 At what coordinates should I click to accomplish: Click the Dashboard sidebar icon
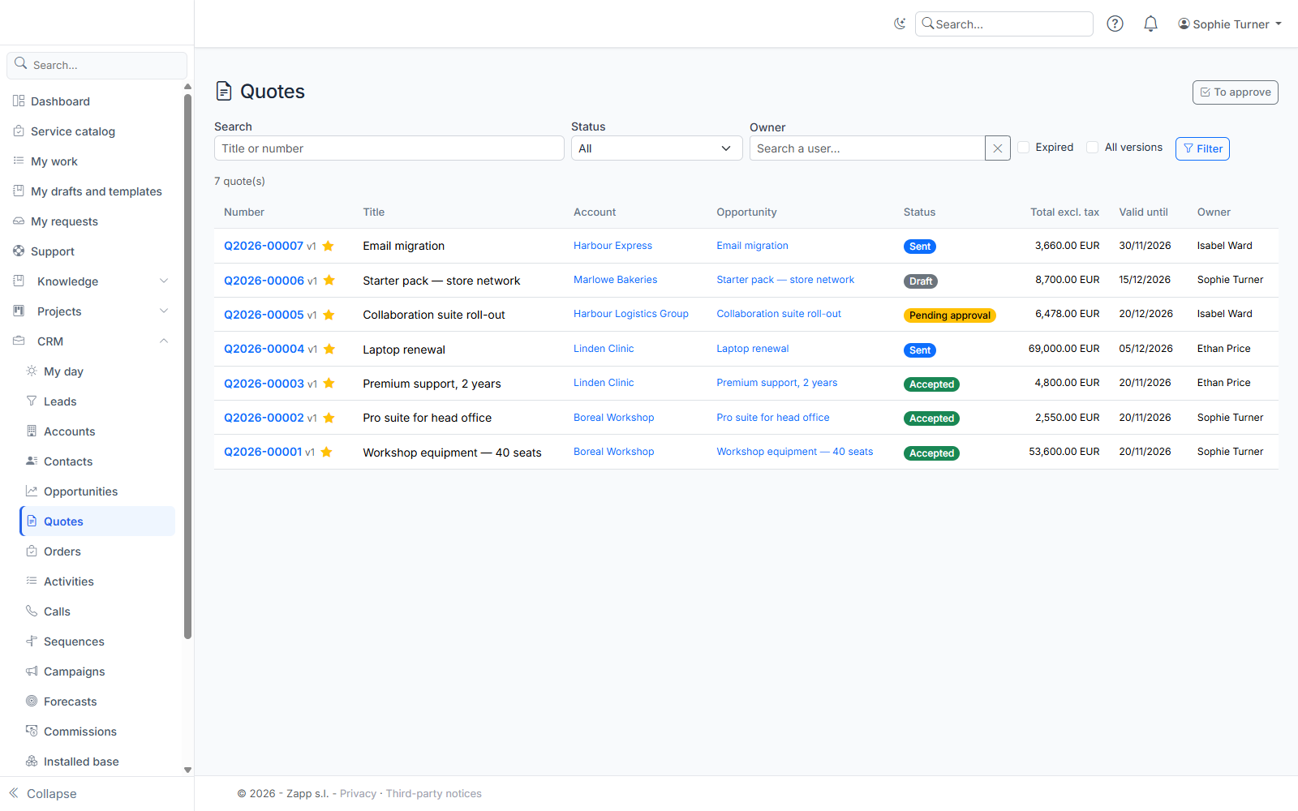(x=19, y=101)
